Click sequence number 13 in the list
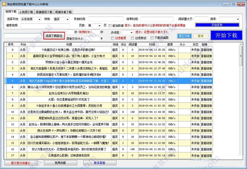Viewport: 247px width, 169px height. pos(13,131)
